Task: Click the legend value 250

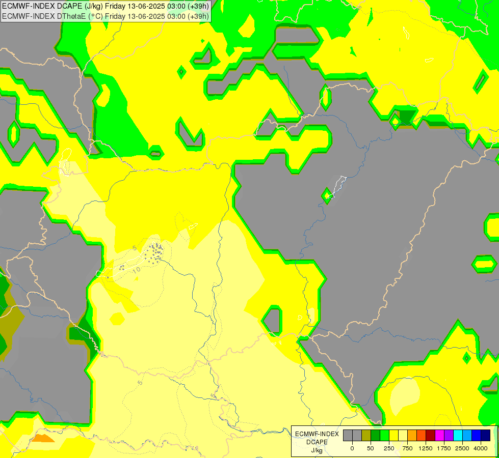Action: (x=388, y=448)
